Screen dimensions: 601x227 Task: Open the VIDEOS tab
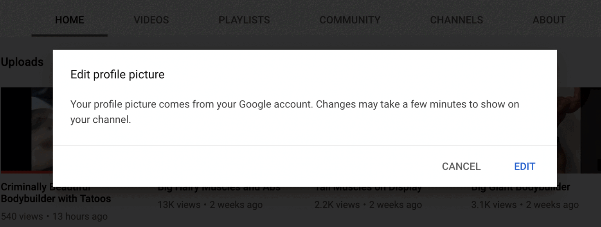click(151, 20)
